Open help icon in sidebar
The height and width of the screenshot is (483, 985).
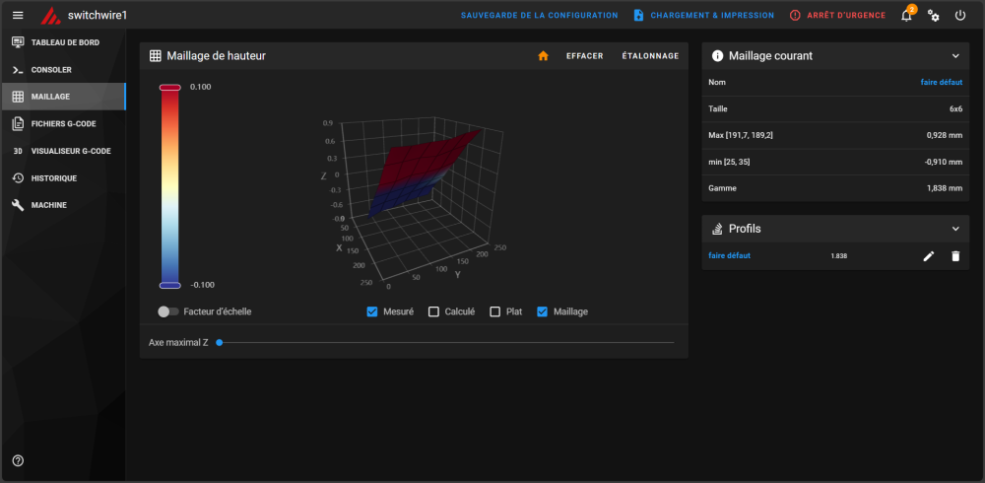click(x=18, y=460)
